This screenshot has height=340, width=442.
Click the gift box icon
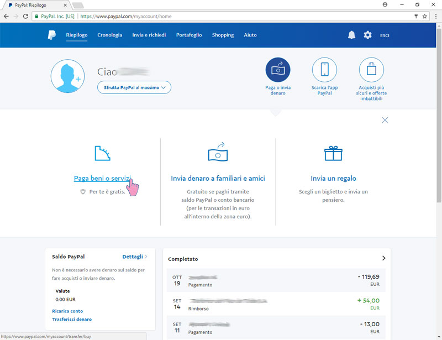tap(333, 153)
